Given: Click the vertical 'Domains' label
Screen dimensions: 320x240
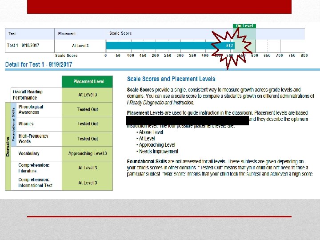Looking at the screenshot, I should [8, 147].
